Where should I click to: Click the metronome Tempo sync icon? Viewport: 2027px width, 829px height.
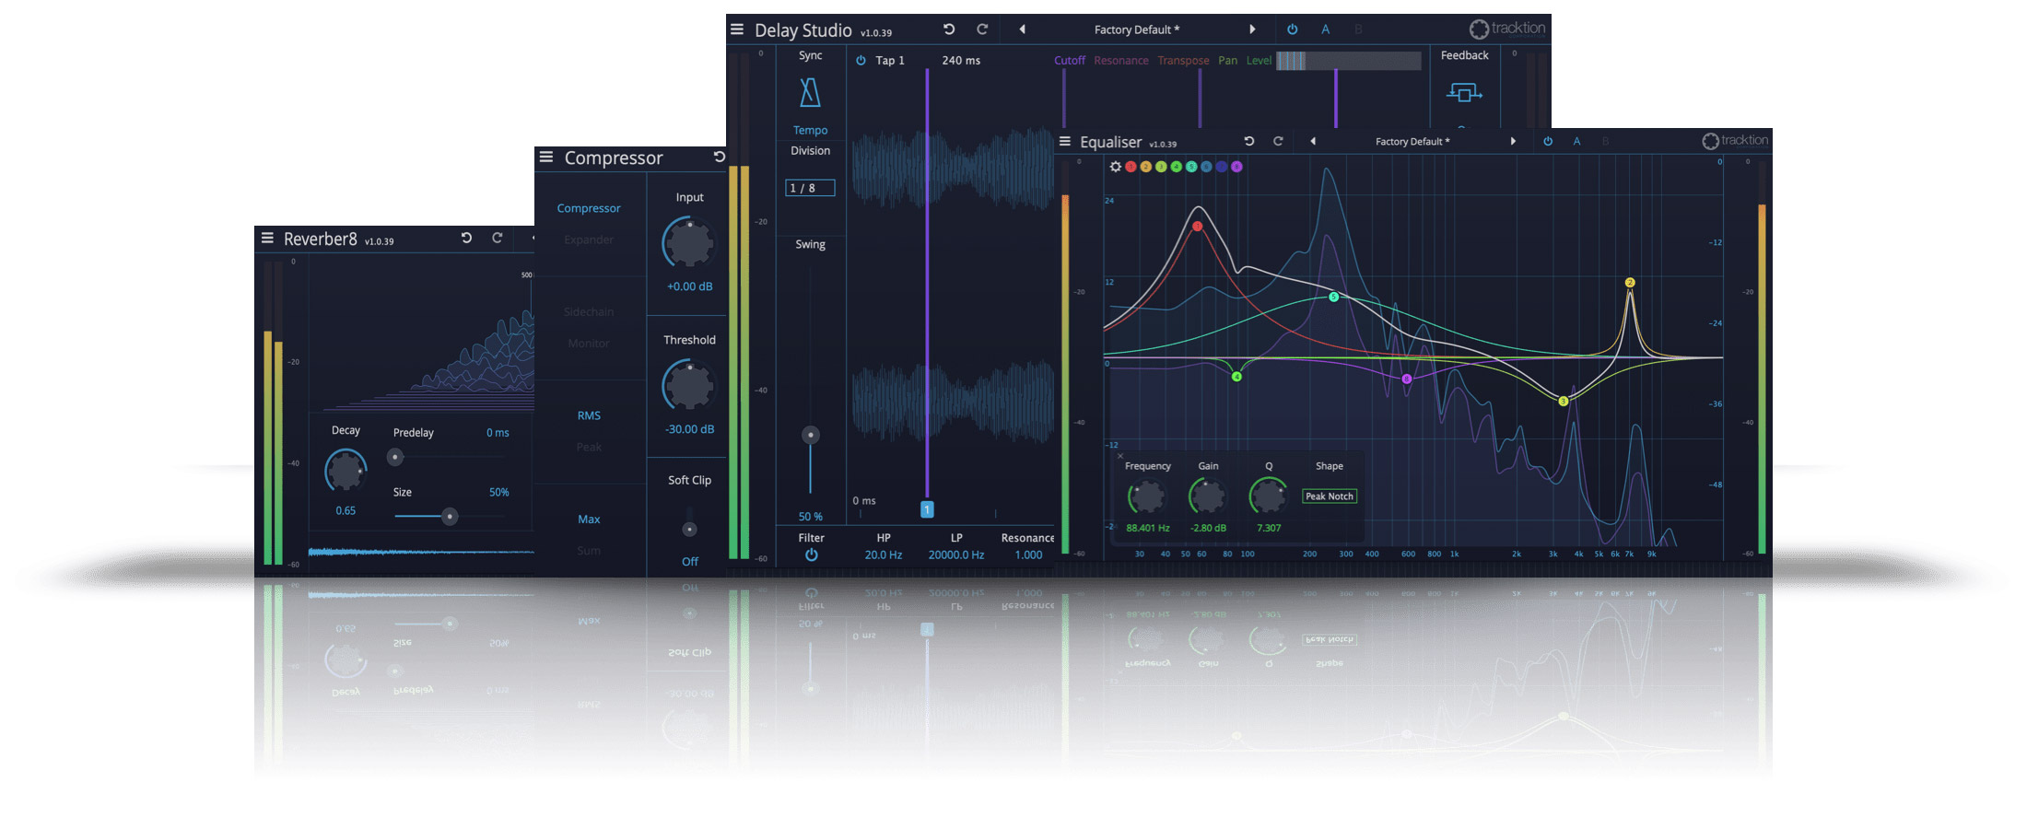(809, 92)
